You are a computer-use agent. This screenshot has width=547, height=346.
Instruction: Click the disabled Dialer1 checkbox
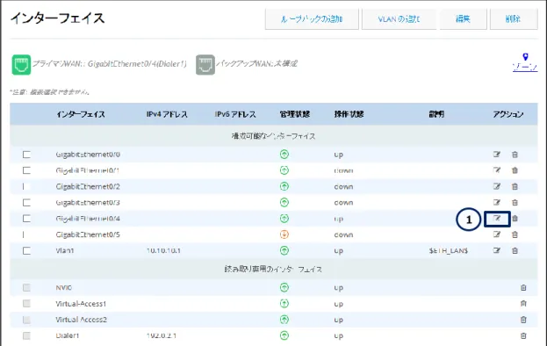(26, 335)
